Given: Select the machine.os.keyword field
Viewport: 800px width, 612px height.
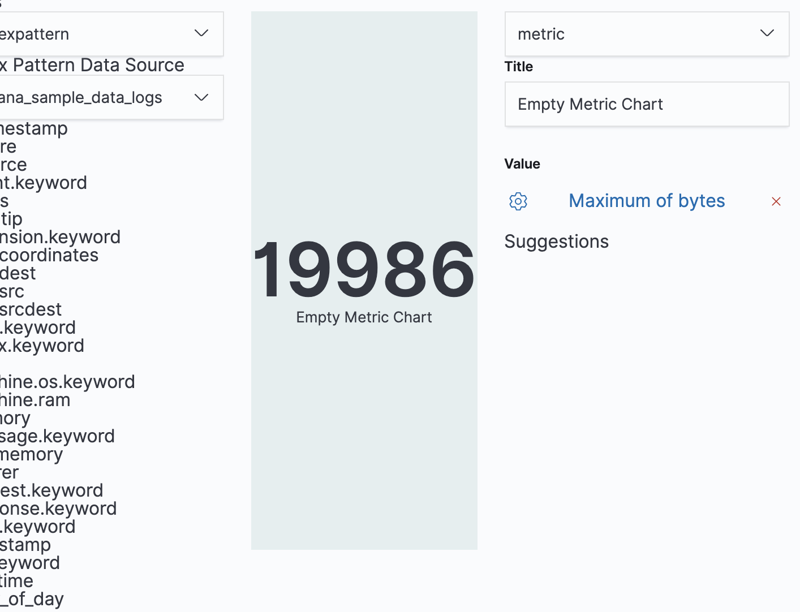Looking at the screenshot, I should coord(67,382).
